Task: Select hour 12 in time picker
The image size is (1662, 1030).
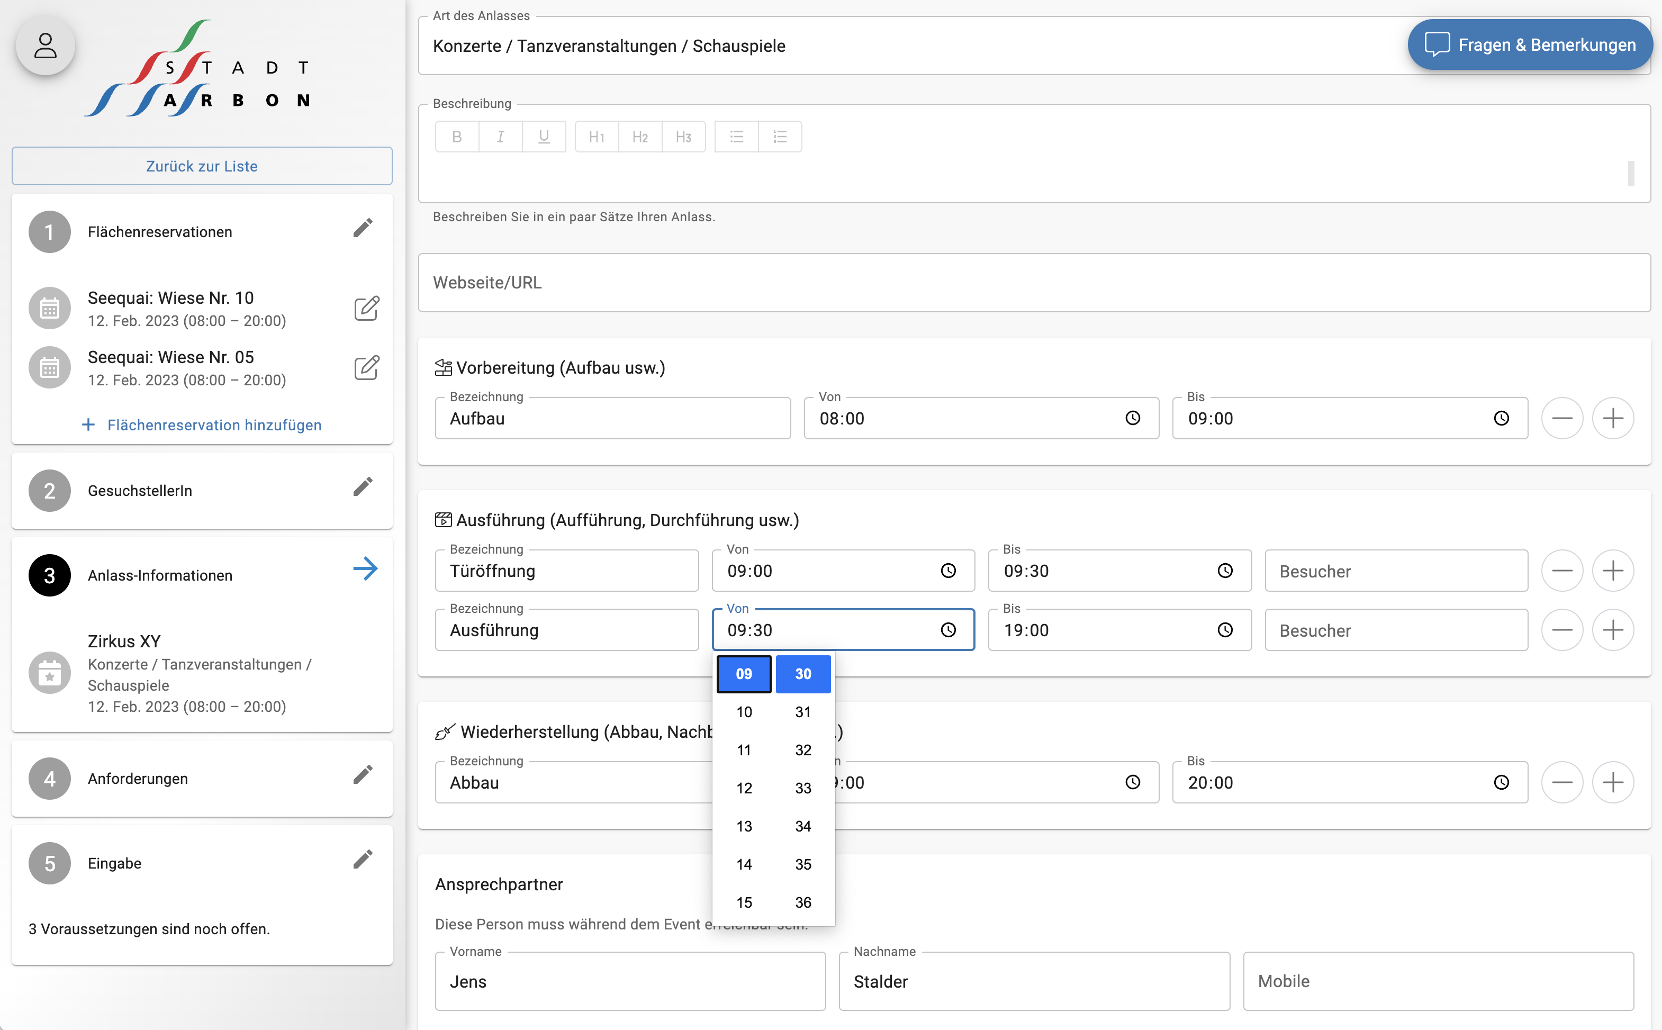Action: [744, 788]
